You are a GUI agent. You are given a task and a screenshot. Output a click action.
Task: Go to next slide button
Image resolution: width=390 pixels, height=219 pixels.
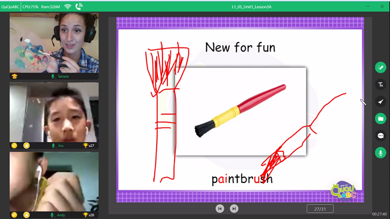tap(234, 209)
